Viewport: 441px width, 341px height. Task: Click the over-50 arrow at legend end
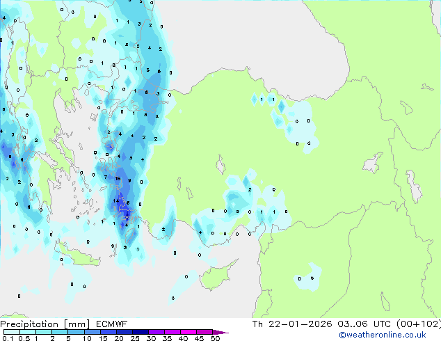[220, 332]
